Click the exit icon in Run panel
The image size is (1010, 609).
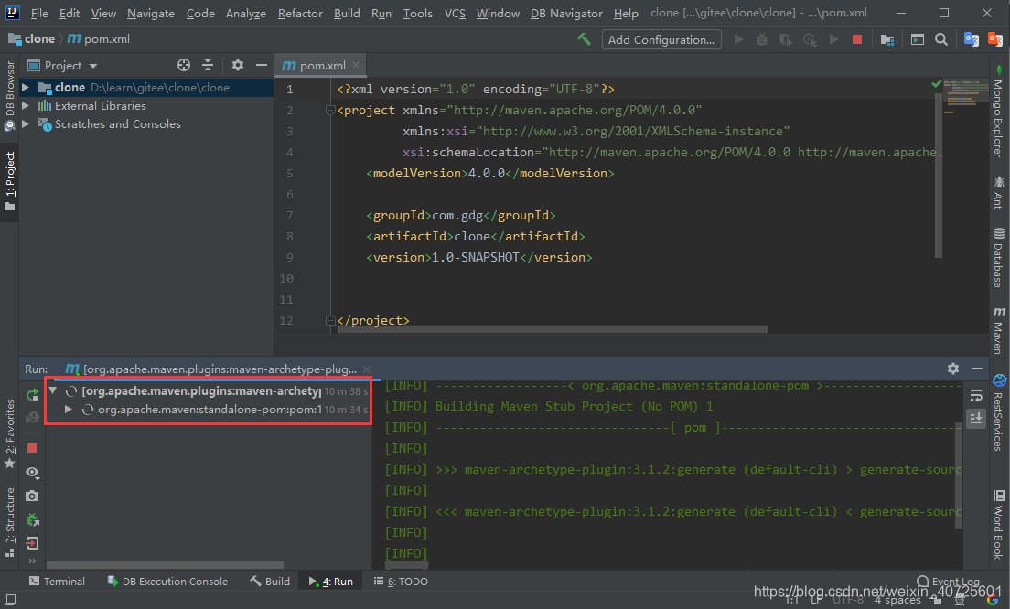pos(32,543)
